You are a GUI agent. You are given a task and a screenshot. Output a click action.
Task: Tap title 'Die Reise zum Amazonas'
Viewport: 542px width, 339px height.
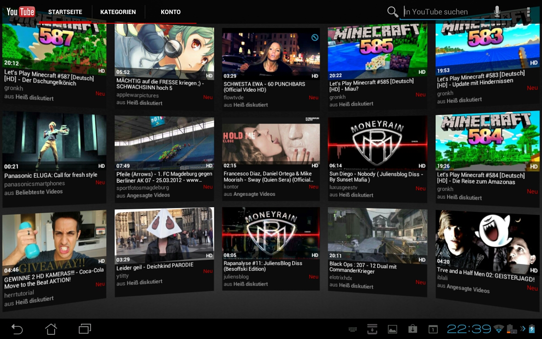tap(481, 178)
